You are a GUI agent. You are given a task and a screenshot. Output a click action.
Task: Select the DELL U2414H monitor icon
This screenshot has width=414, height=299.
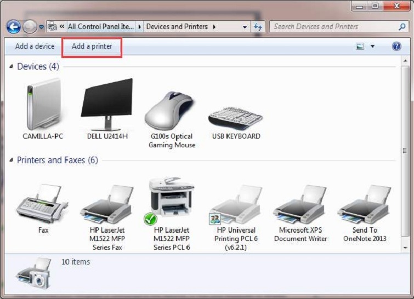click(x=107, y=105)
